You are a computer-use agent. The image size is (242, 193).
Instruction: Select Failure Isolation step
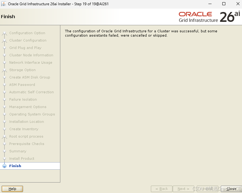tap(23, 99)
